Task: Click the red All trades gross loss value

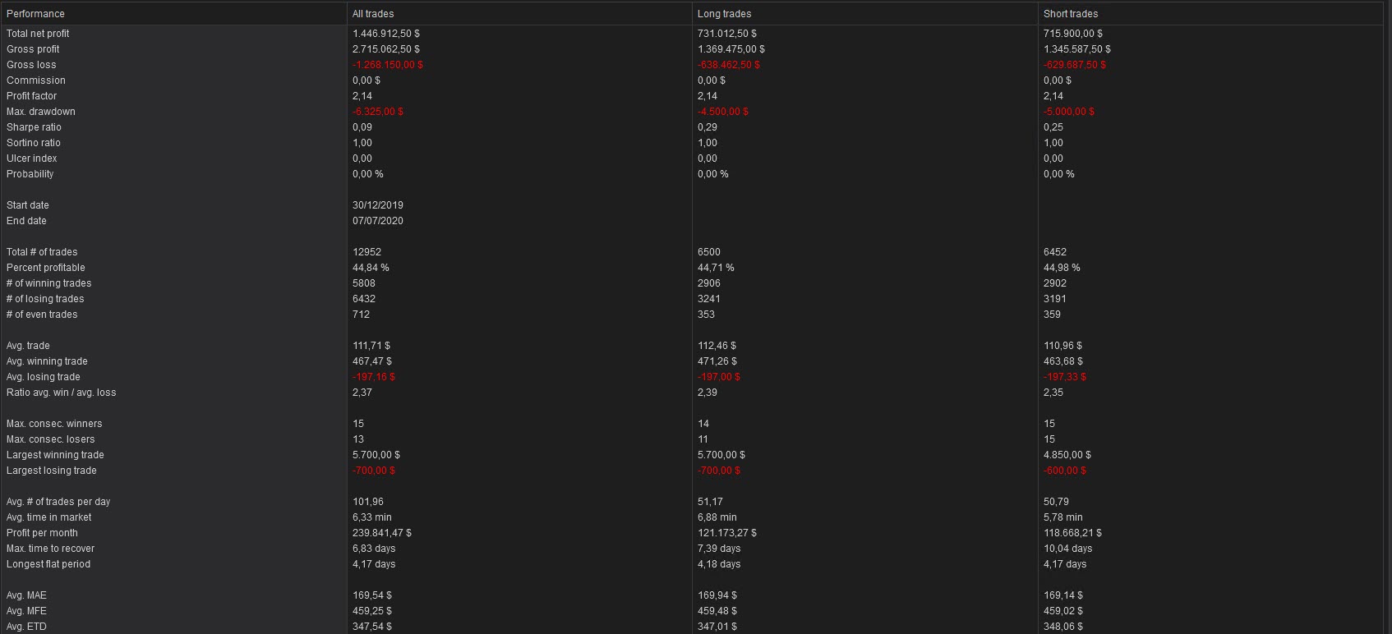Action: tap(388, 65)
